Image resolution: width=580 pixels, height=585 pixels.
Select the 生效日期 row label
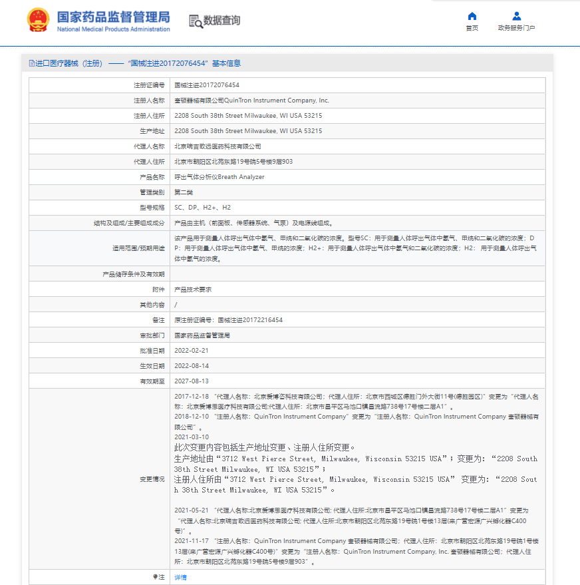(x=152, y=366)
